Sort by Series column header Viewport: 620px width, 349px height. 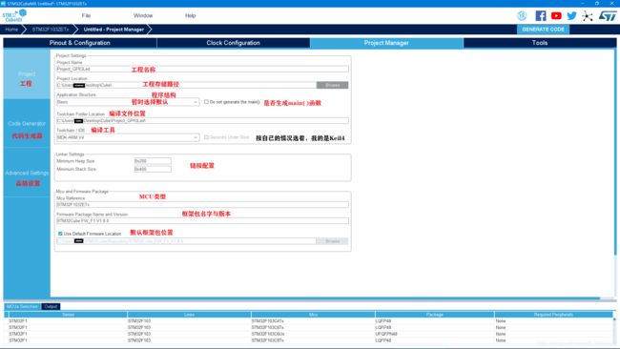(x=68, y=315)
